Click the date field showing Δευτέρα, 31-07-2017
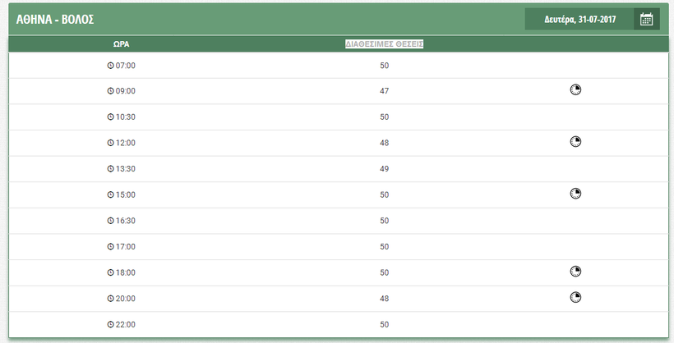The image size is (674, 343). (x=579, y=19)
